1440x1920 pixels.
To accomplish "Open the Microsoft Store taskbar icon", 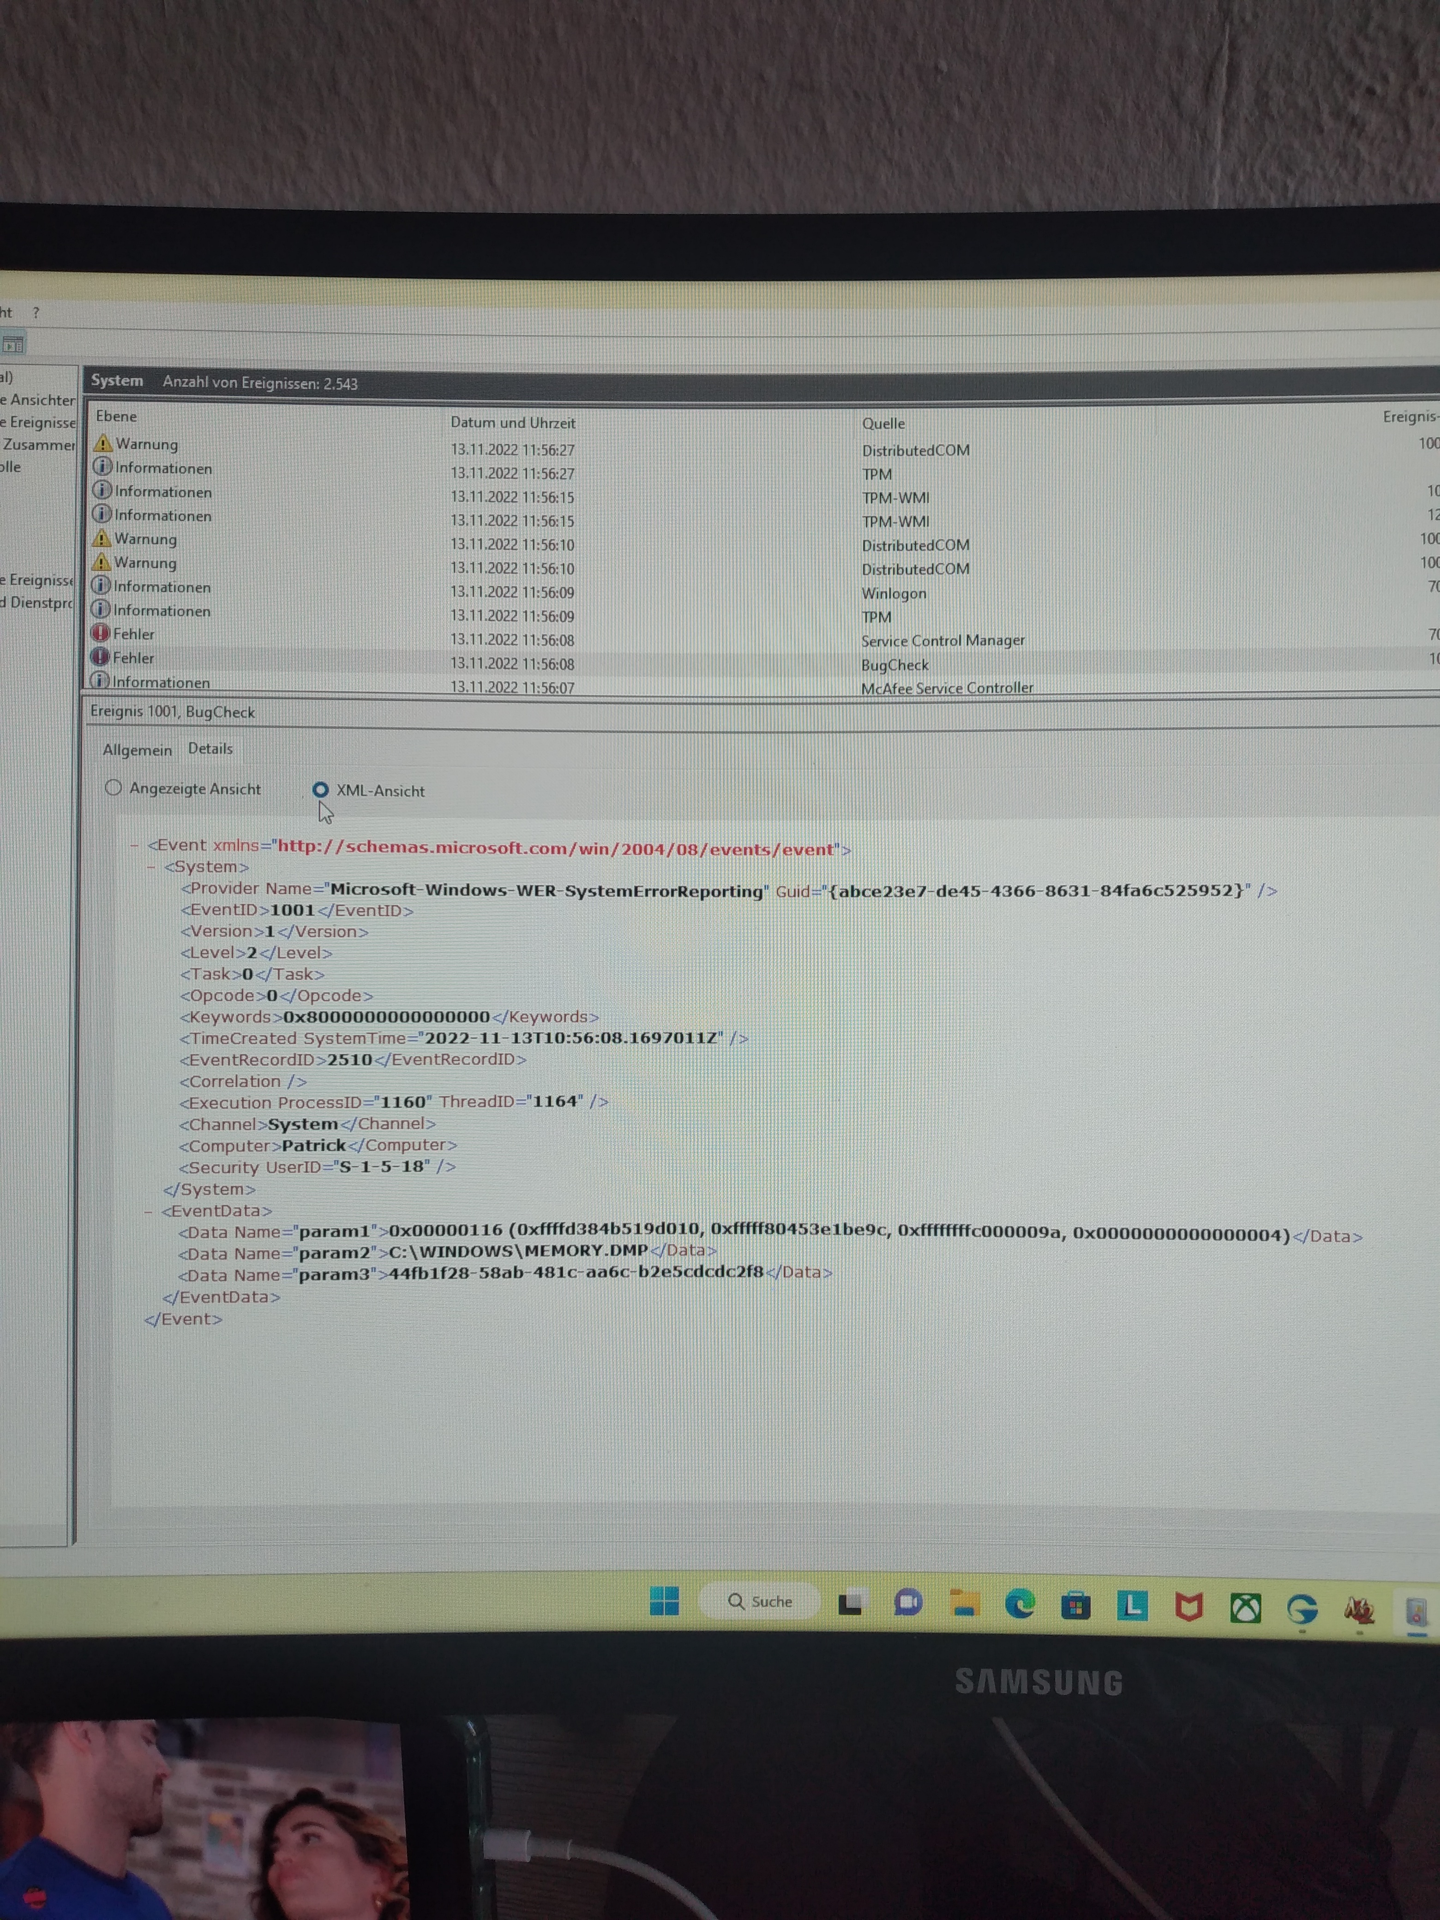I will pyautogui.click(x=1075, y=1606).
